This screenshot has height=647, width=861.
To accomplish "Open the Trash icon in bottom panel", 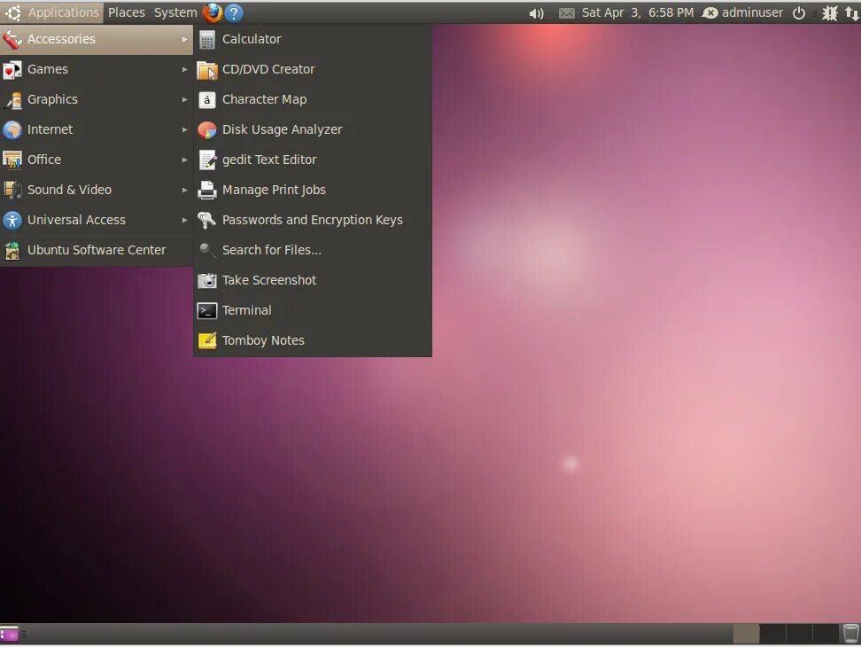I will 850,634.
